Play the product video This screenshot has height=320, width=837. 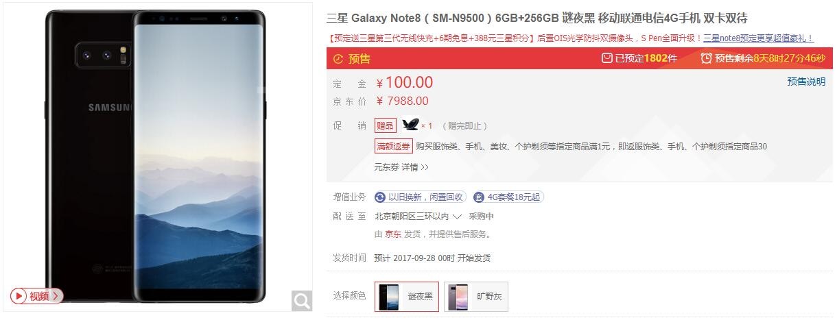point(37,296)
